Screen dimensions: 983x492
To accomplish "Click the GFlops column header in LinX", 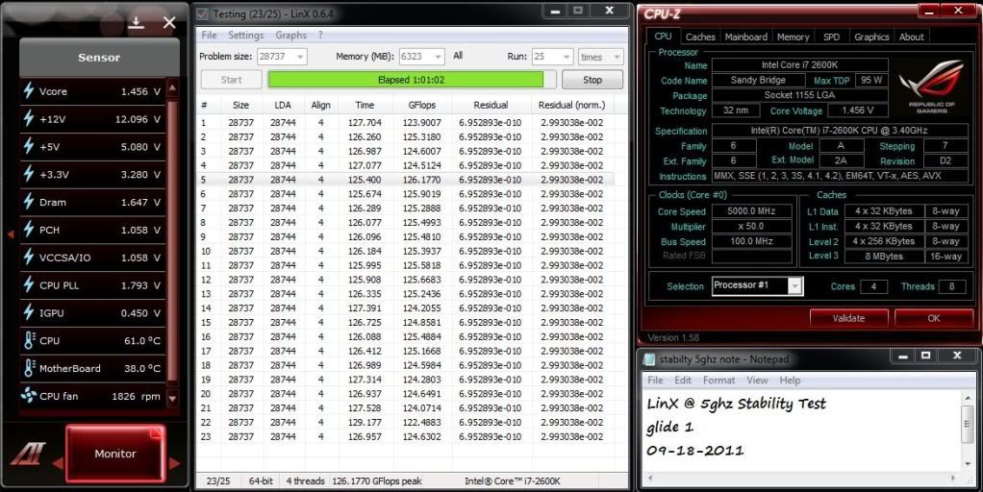I will (x=421, y=105).
